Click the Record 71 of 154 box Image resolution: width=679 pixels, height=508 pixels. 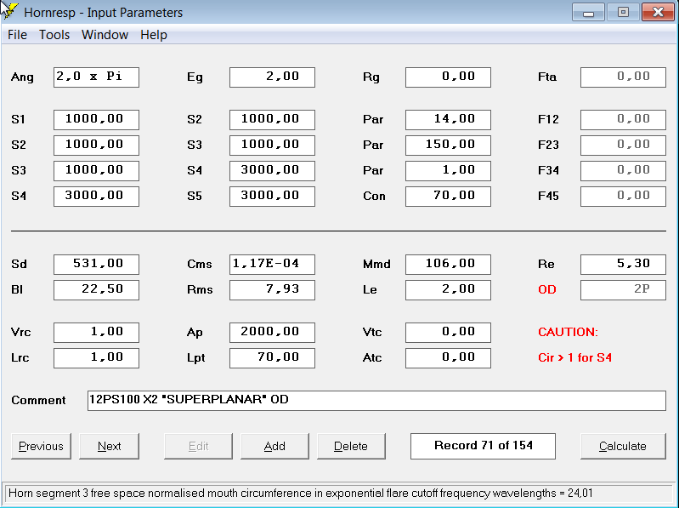pyautogui.click(x=483, y=446)
